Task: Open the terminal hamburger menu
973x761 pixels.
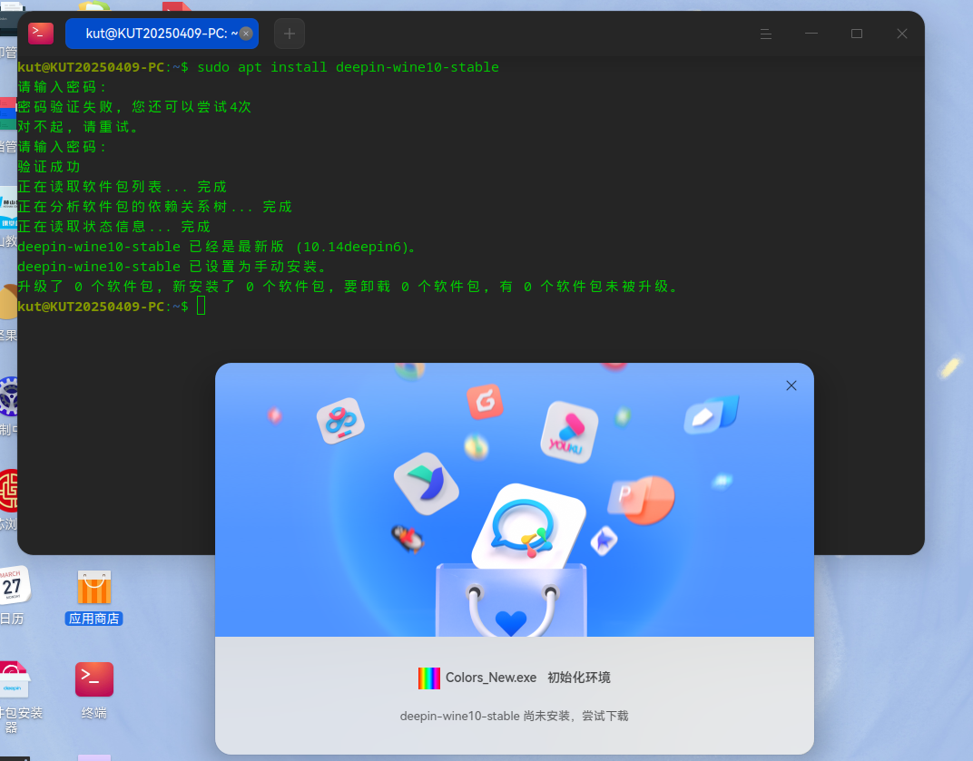Action: point(766,34)
